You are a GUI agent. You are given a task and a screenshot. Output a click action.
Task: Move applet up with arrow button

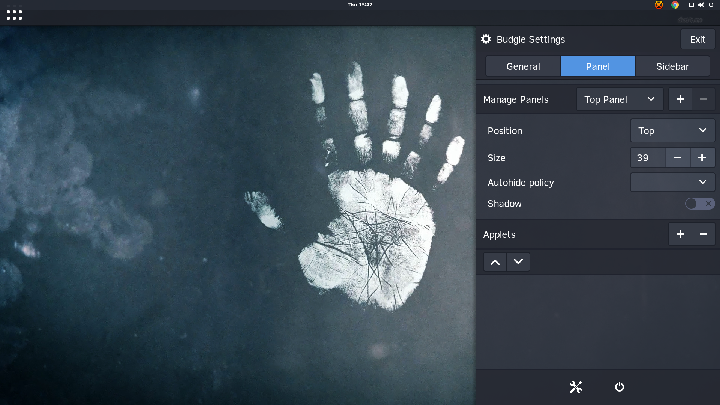(x=495, y=262)
